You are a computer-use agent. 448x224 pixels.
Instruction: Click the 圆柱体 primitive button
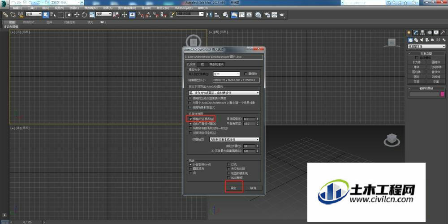[x=416, y=72]
